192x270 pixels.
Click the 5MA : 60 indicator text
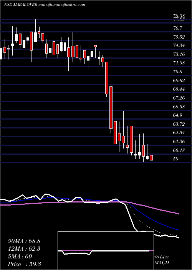tap(20, 256)
